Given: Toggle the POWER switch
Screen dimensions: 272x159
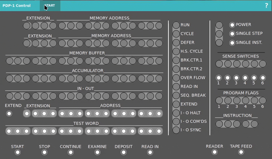Looking at the screenshot, I should (232, 25).
